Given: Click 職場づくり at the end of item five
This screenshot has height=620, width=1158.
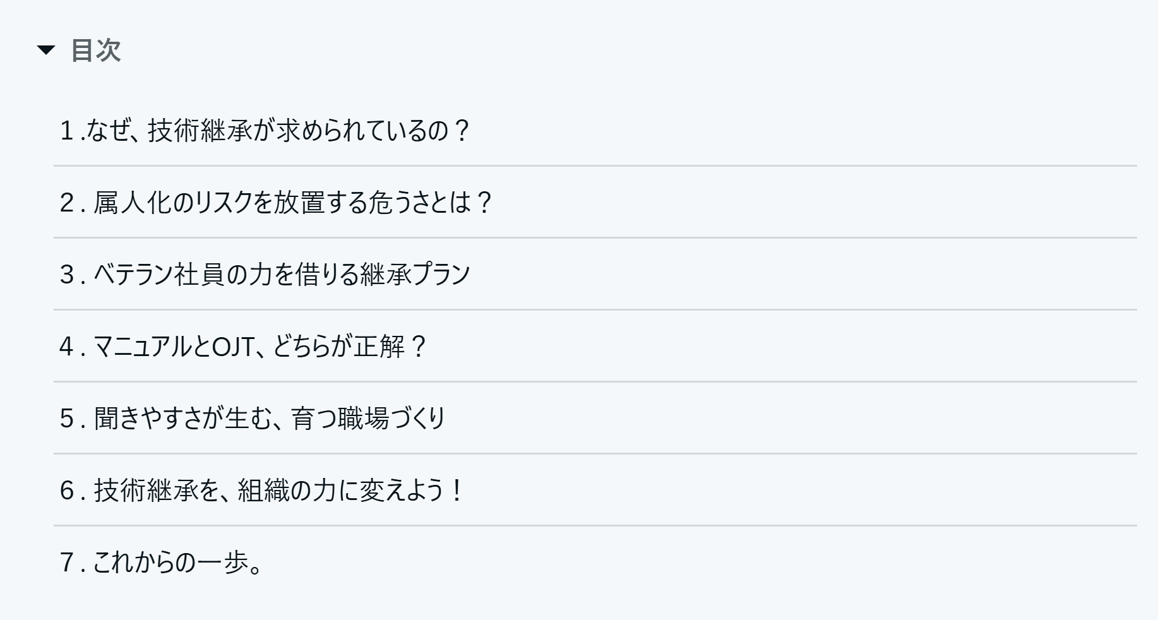Looking at the screenshot, I should pyautogui.click(x=392, y=419).
